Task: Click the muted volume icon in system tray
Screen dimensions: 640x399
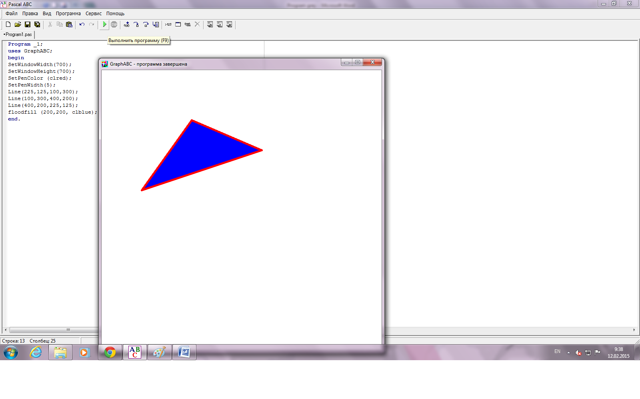Action: (578, 353)
